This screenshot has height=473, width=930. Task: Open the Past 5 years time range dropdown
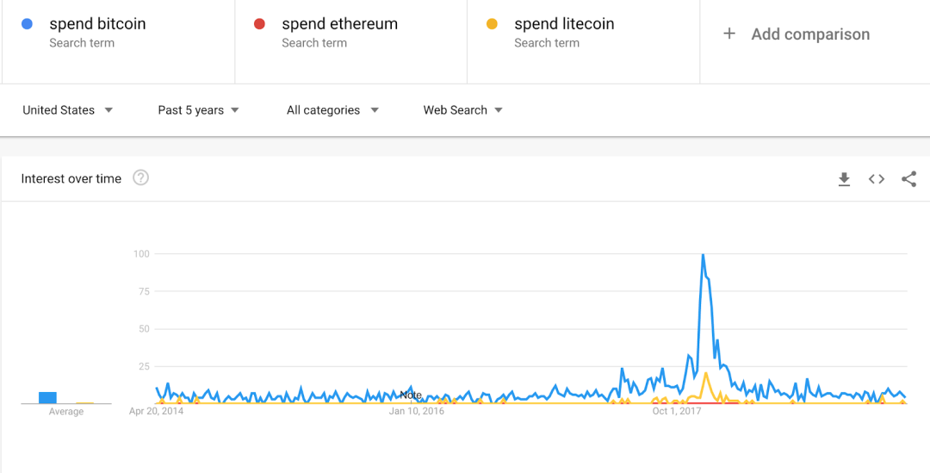[x=198, y=109]
